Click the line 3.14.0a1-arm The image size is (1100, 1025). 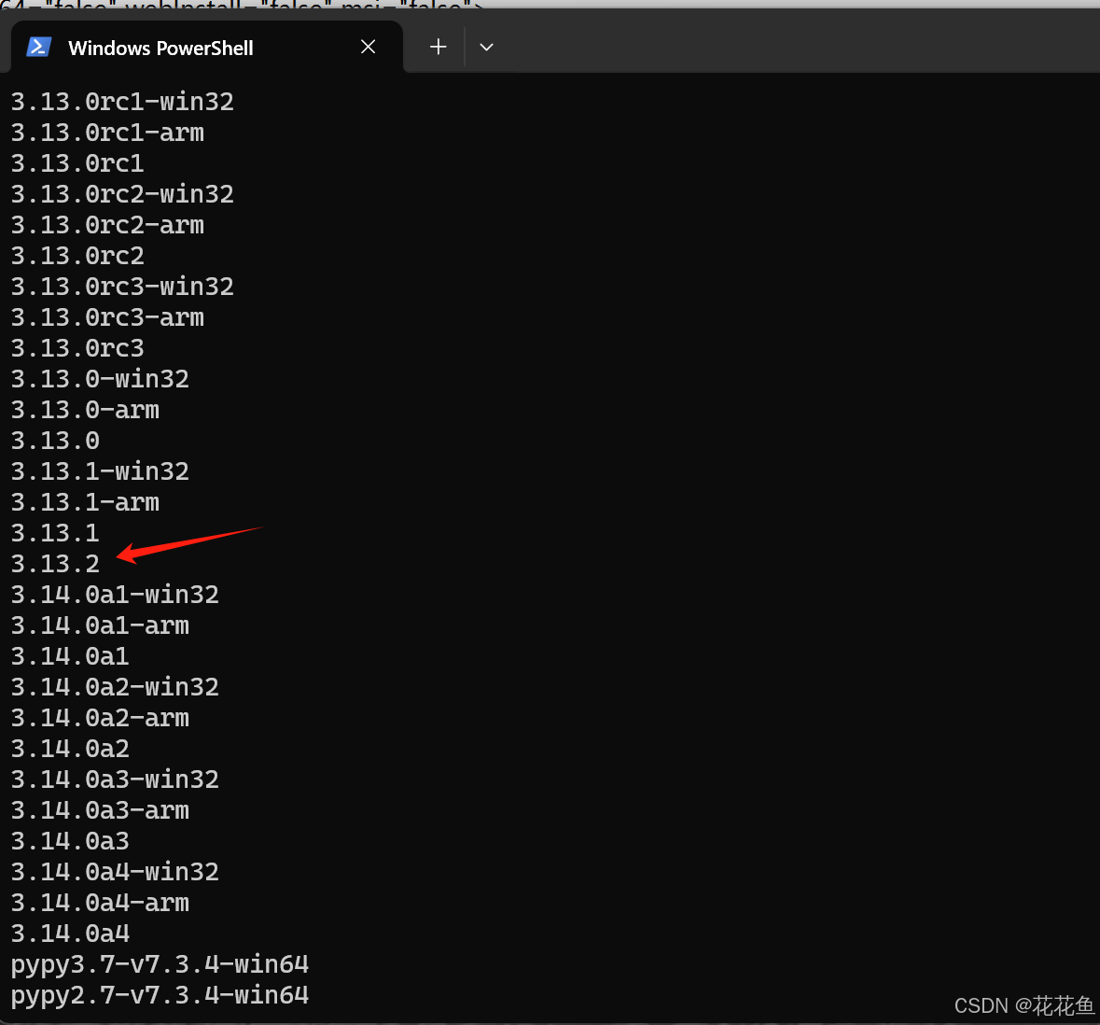[100, 626]
